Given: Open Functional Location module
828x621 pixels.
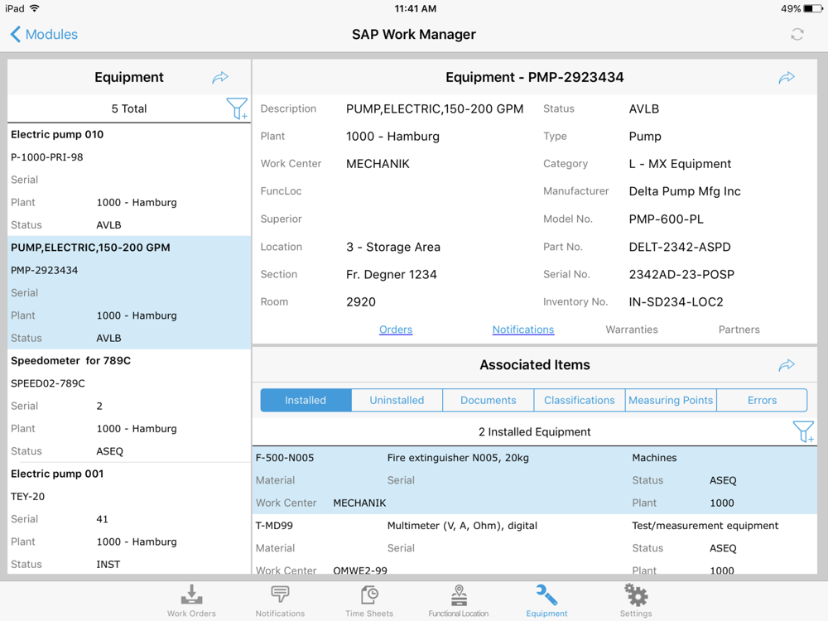Looking at the screenshot, I should (458, 600).
